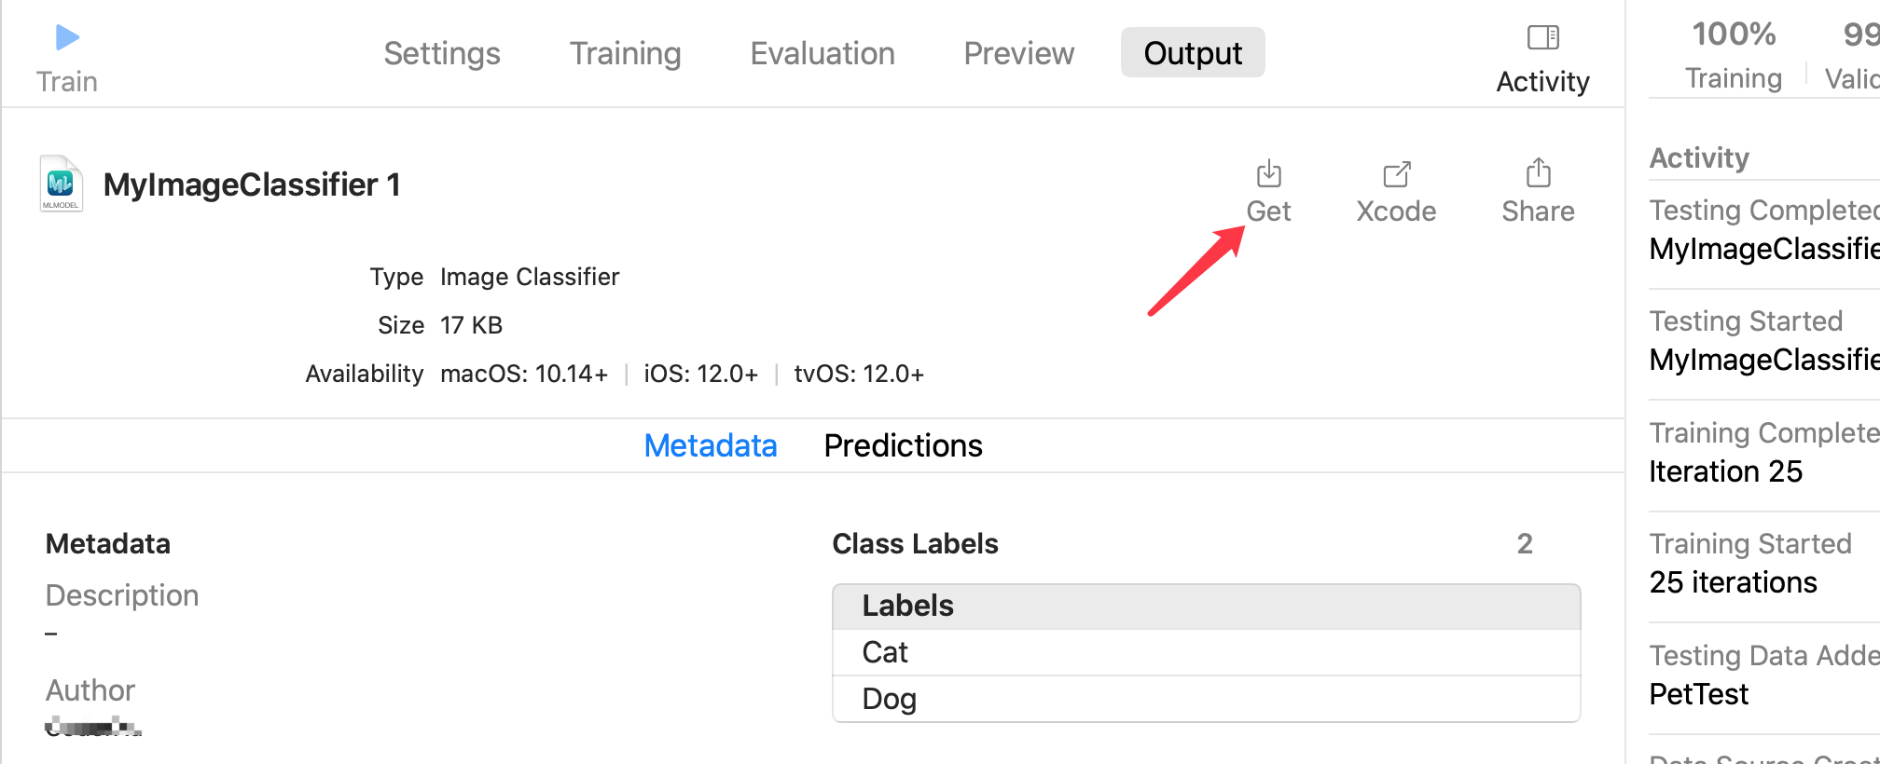
Task: Open Training Completed Iteration 25 activity entry
Action: (x=1764, y=453)
